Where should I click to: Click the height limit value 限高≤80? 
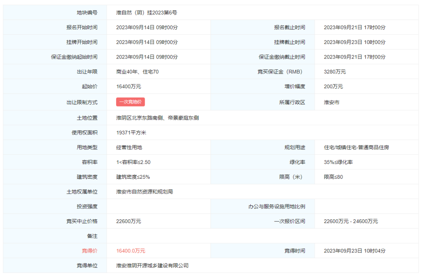(333, 177)
